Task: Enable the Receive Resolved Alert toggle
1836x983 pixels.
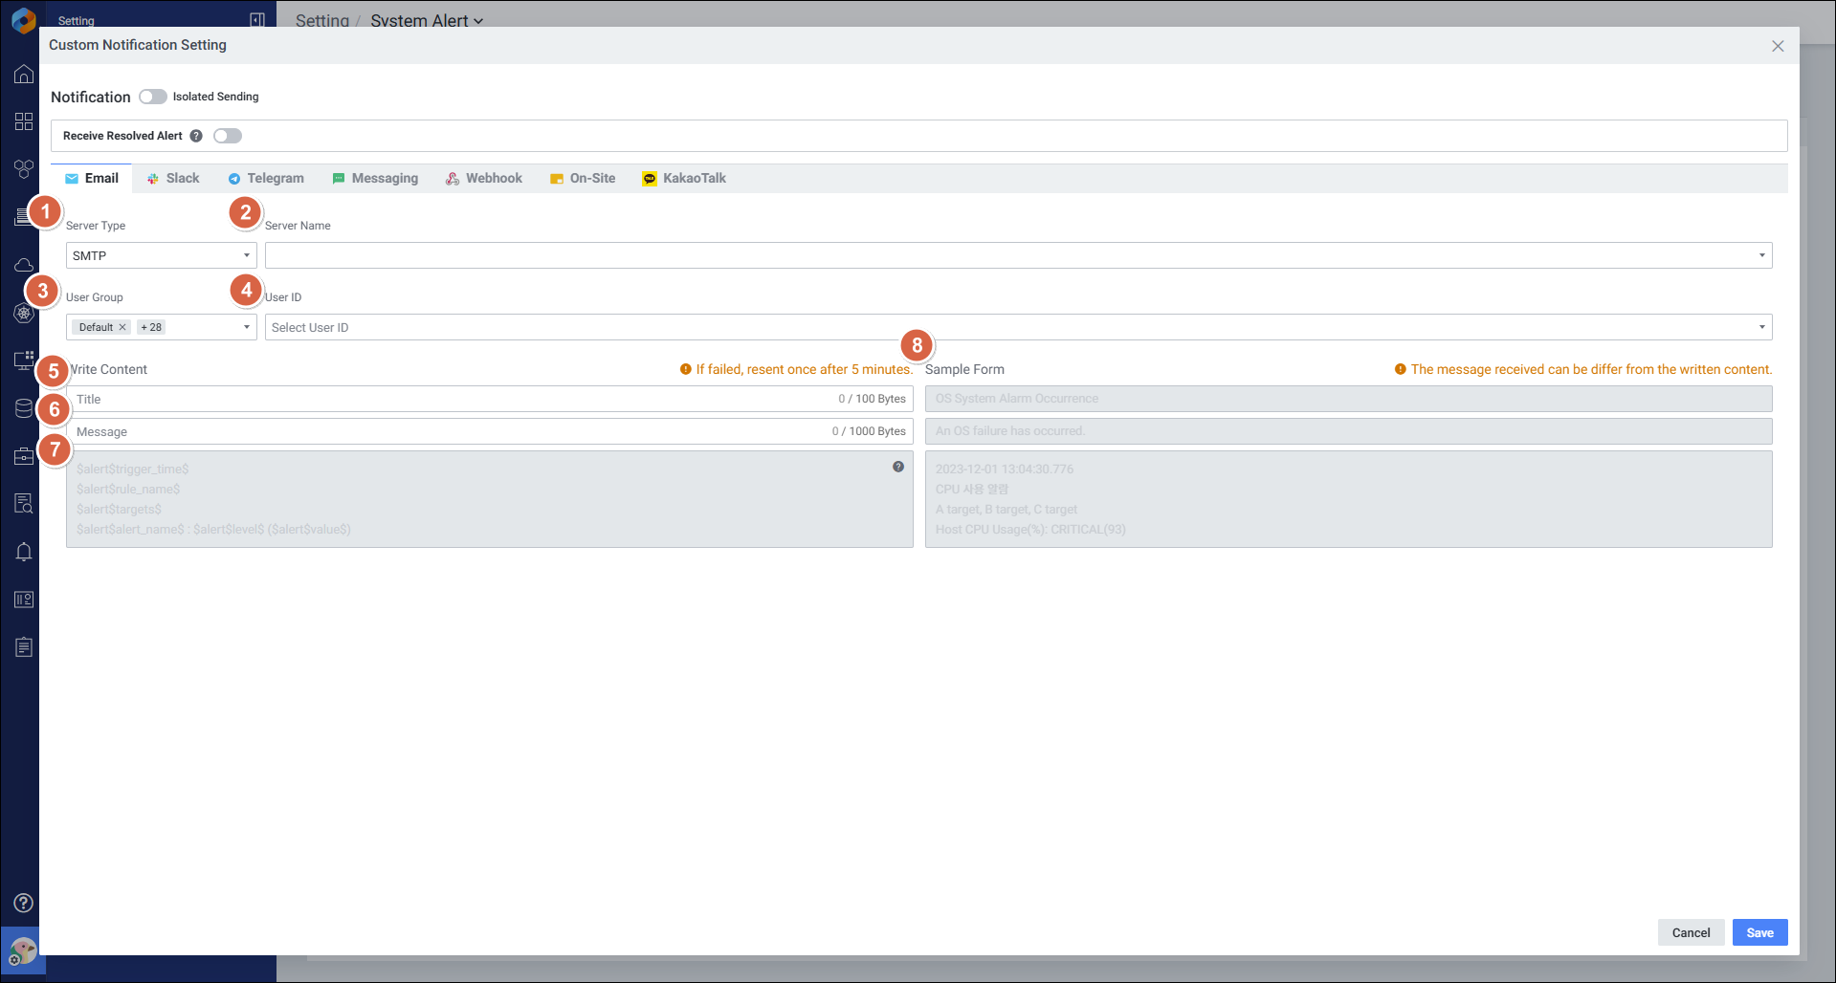Action: 228,136
